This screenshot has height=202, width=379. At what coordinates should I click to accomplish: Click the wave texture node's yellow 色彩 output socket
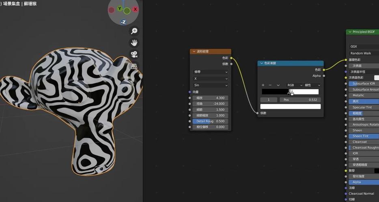click(231, 58)
